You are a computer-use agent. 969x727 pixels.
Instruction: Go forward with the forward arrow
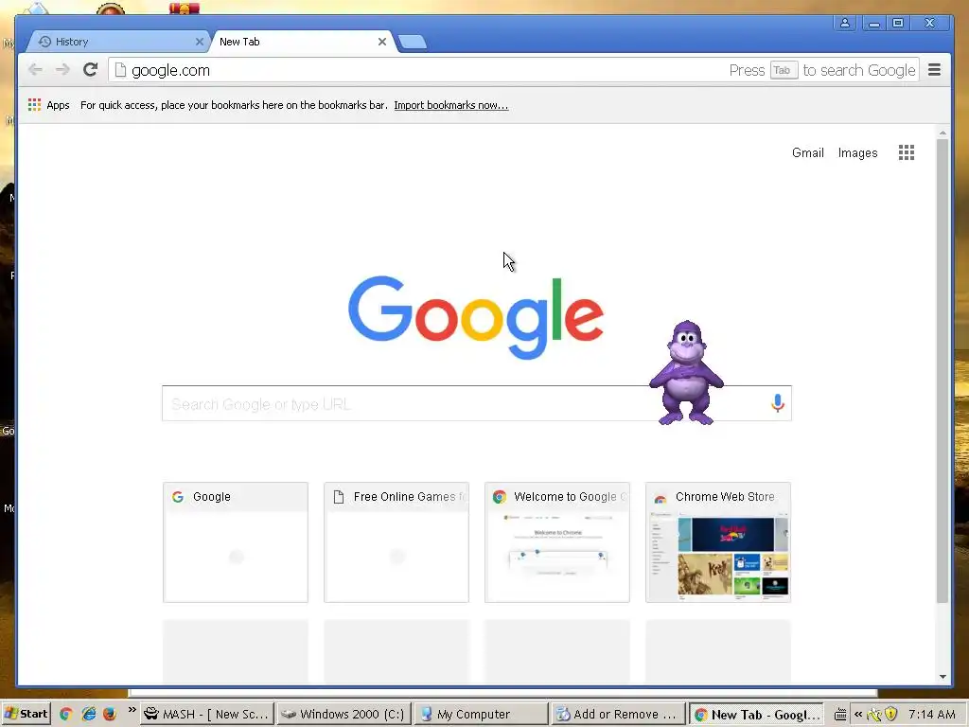[62, 70]
